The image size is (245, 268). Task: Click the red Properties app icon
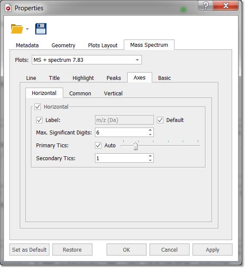(8, 8)
